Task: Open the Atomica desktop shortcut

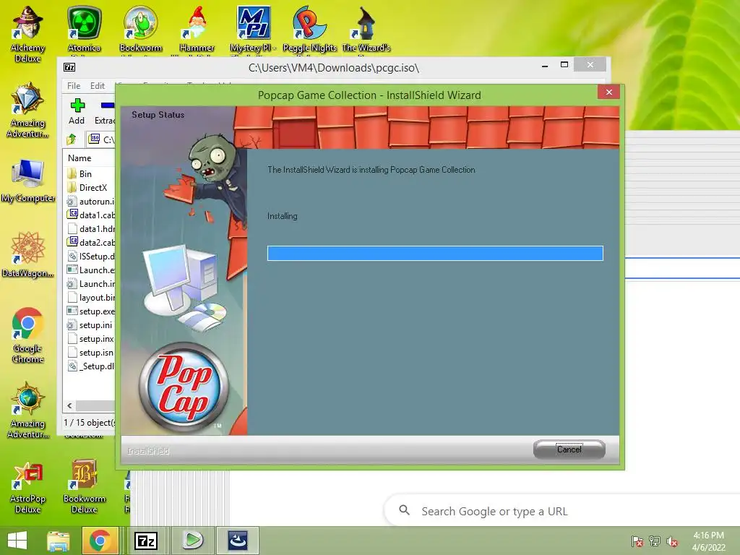Action: coord(84,29)
